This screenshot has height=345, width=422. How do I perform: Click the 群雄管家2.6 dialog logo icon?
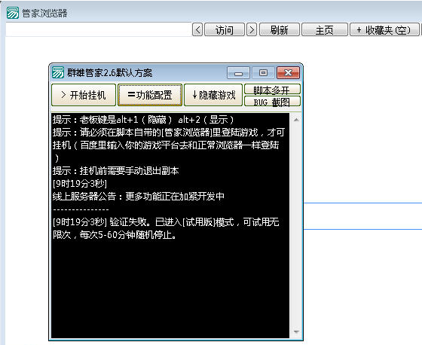click(58, 72)
